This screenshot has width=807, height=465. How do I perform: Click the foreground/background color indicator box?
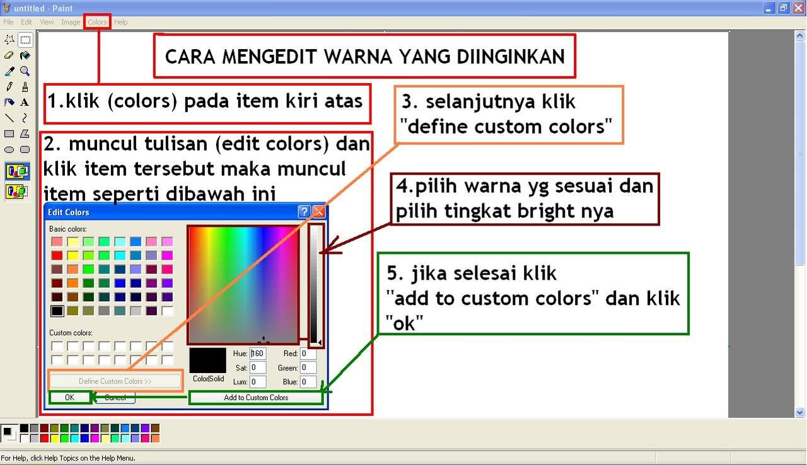click(x=9, y=433)
